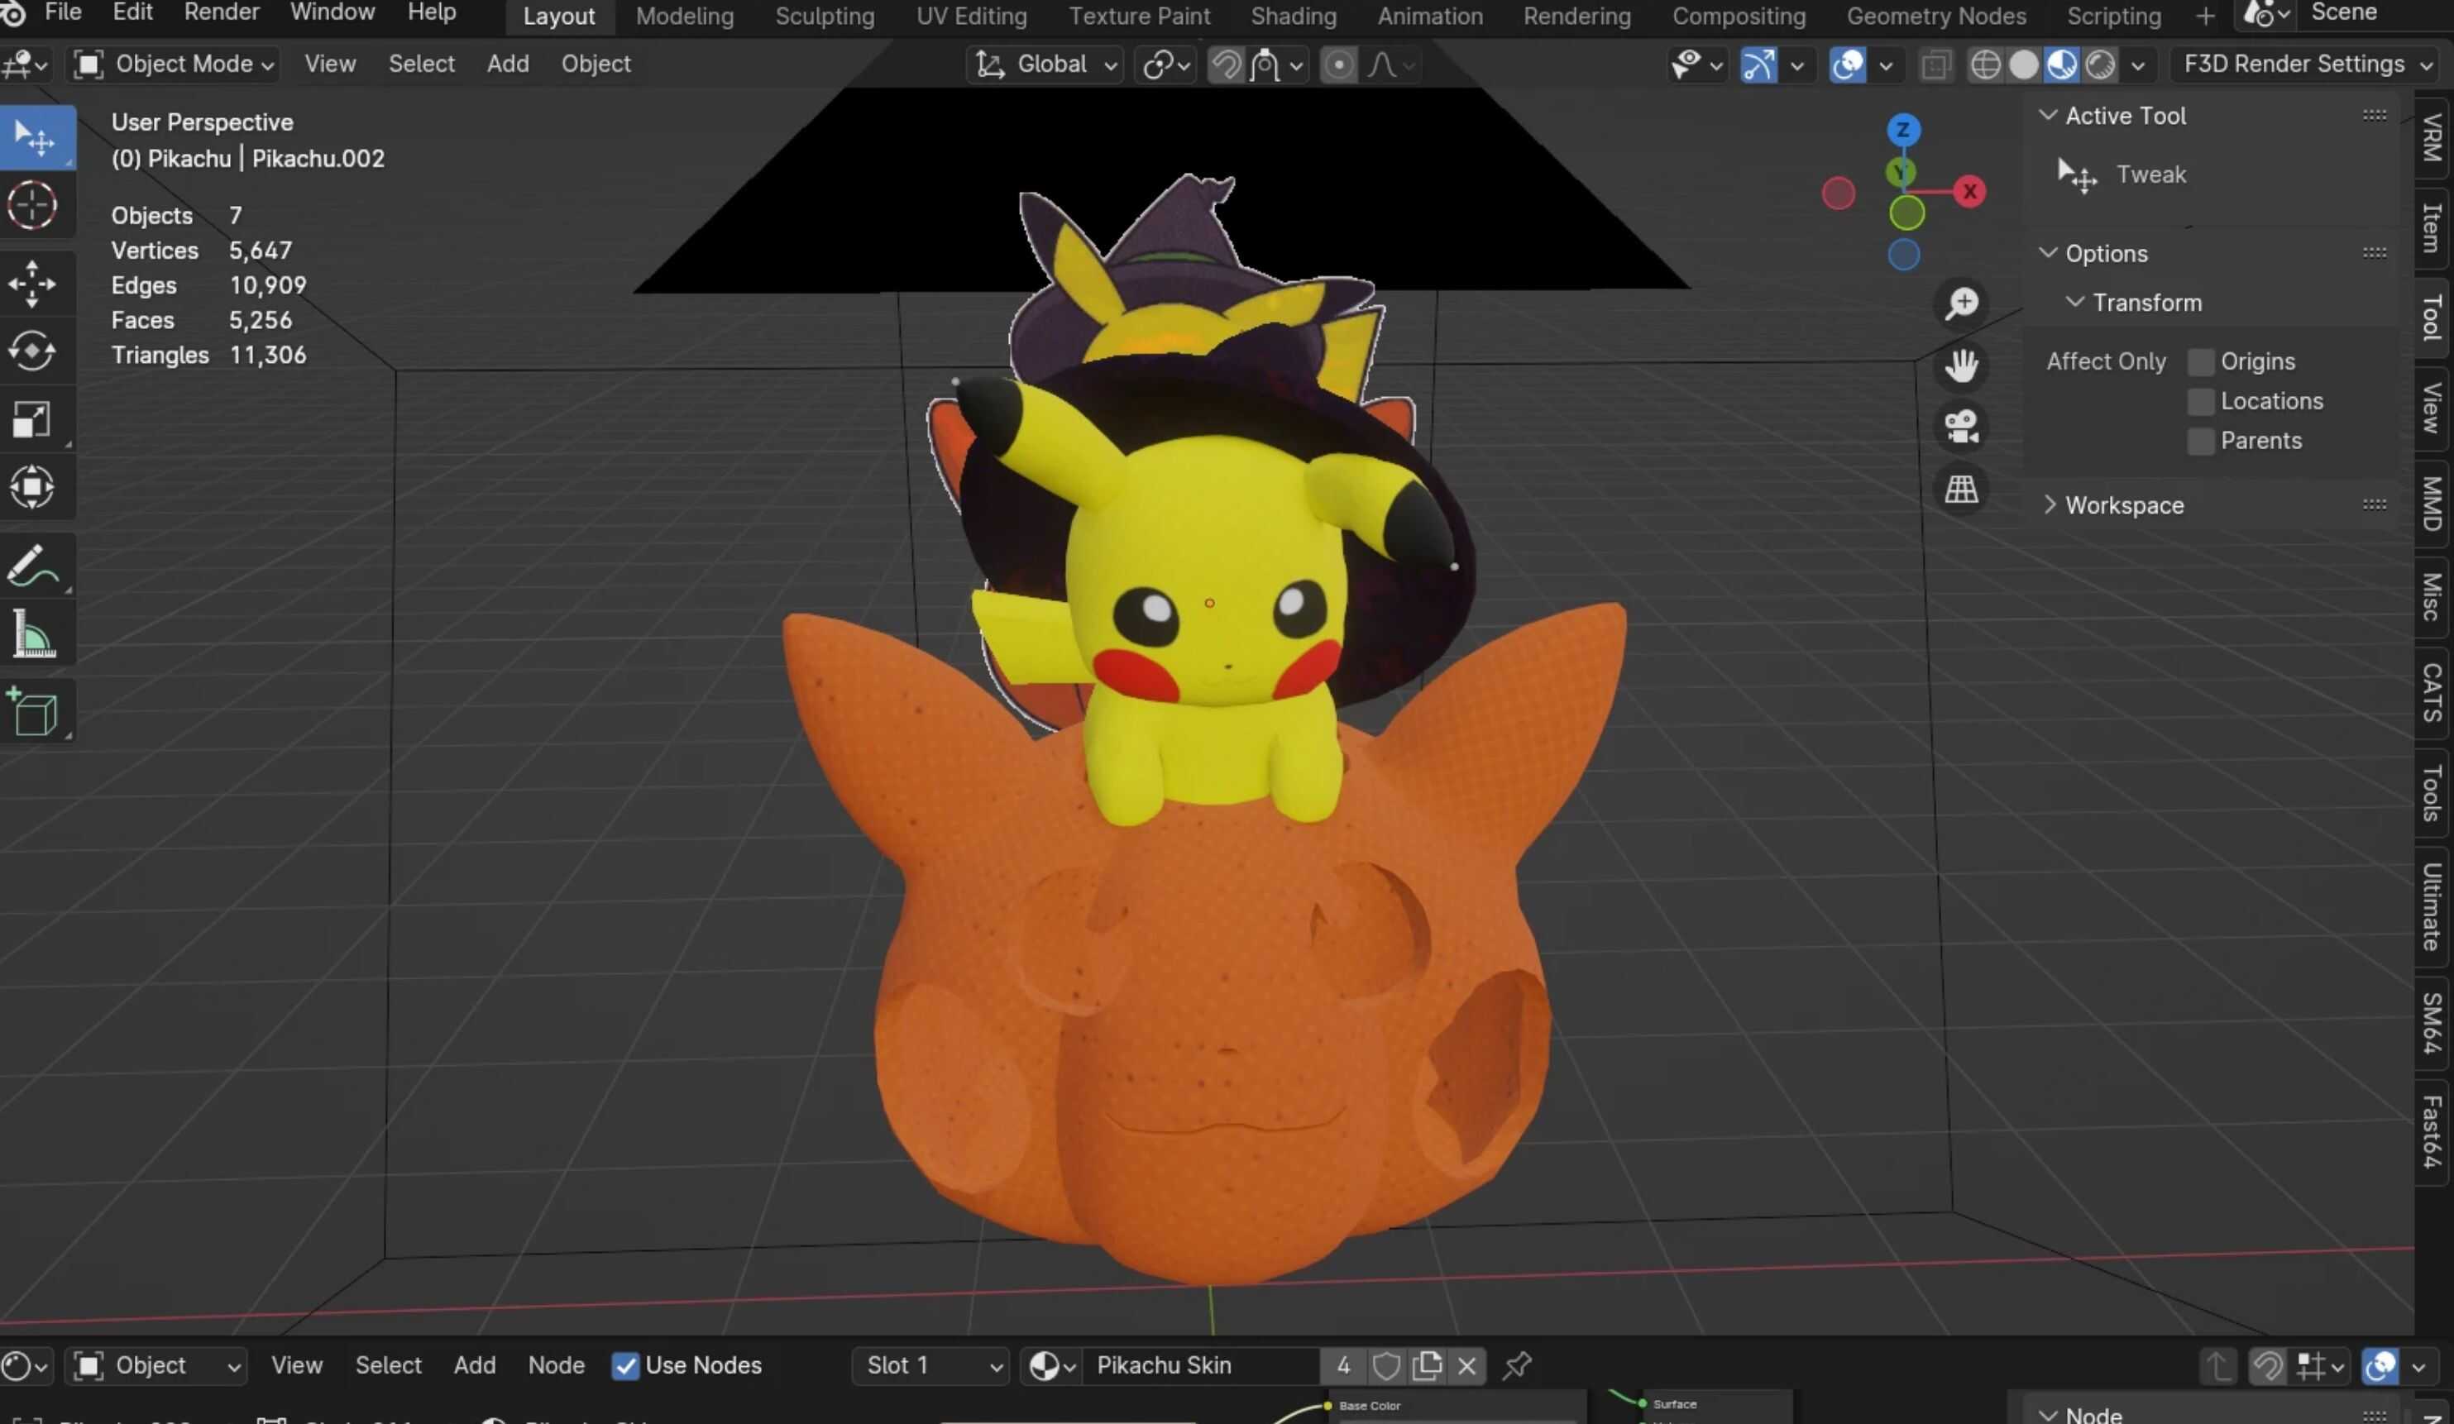Screen dimensions: 2454x1424
Task: Browse materials with sphere icon button
Action: [1052, 1365]
